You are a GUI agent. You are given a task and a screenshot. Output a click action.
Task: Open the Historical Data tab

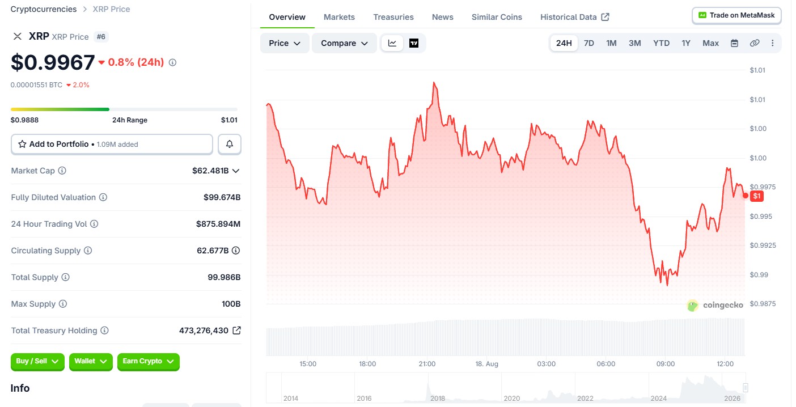574,17
